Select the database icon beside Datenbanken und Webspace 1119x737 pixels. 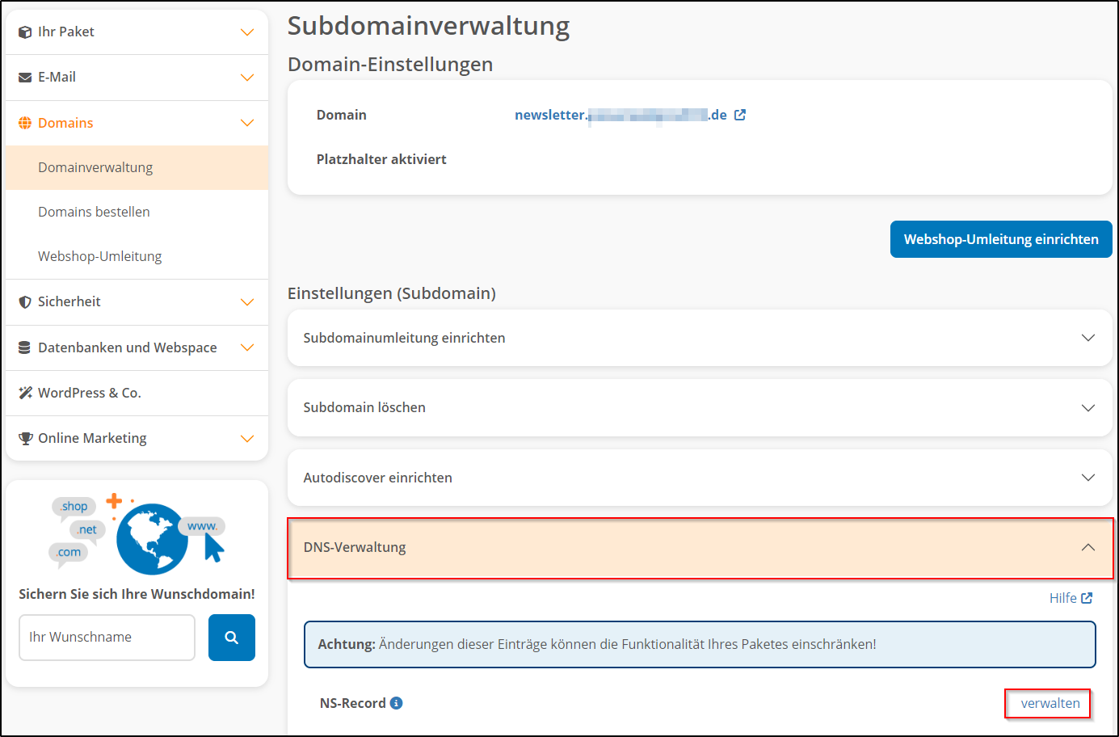click(24, 347)
